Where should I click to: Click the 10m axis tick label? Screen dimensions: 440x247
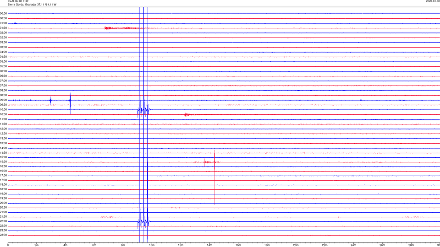152,245
